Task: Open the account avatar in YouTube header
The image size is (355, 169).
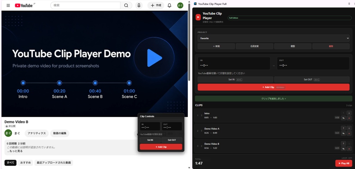Action: [x=180, y=6]
